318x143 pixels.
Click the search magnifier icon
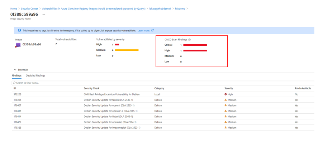(14, 83)
